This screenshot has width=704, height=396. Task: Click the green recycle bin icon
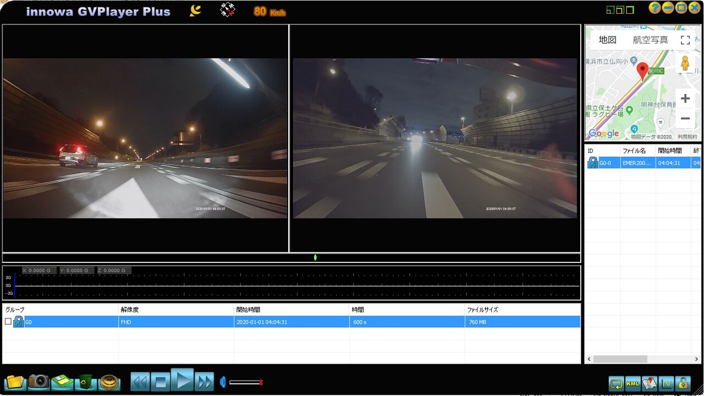[x=86, y=382]
